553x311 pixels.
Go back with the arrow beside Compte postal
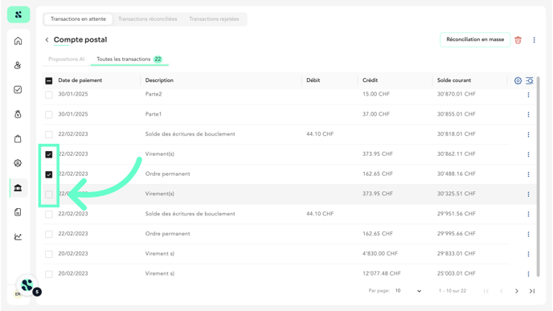pos(47,40)
